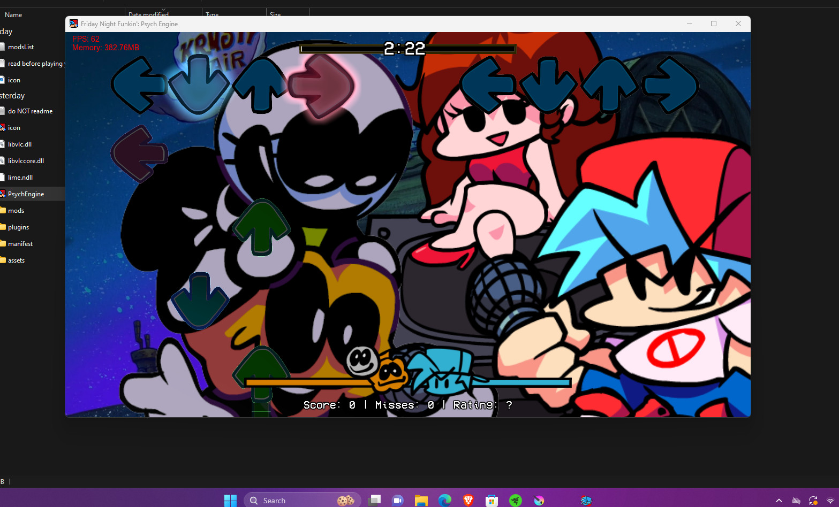This screenshot has width=839, height=507.
Task: Click the green up note below the opponent's face
Action: click(261, 227)
